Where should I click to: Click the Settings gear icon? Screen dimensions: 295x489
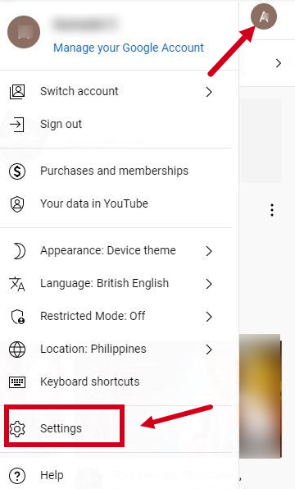tap(17, 429)
